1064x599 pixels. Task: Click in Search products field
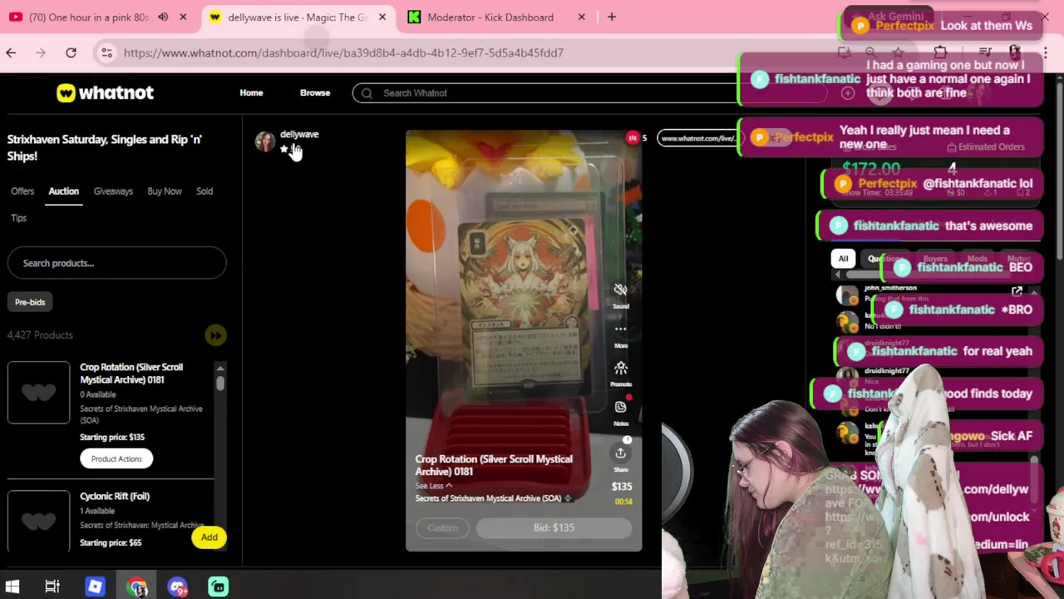(116, 263)
